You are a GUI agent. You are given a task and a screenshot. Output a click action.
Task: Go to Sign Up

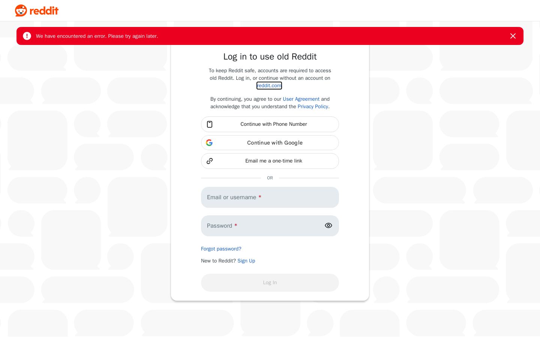point(246,261)
